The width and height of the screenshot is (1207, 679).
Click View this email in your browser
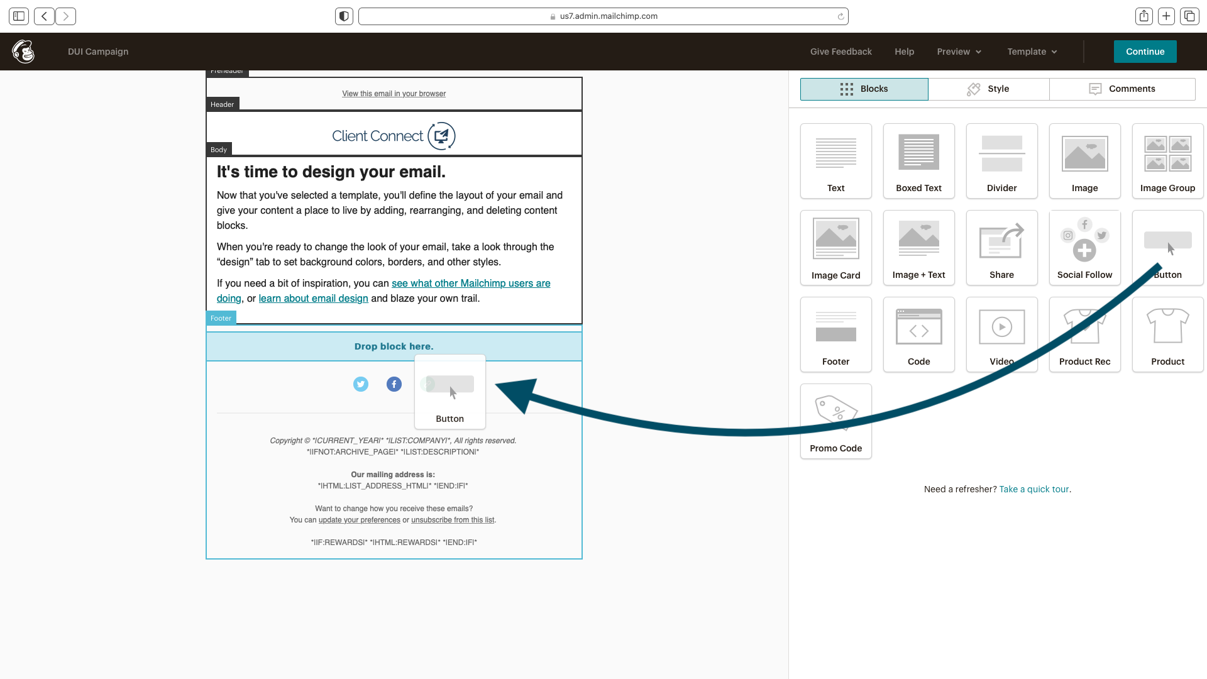point(394,94)
